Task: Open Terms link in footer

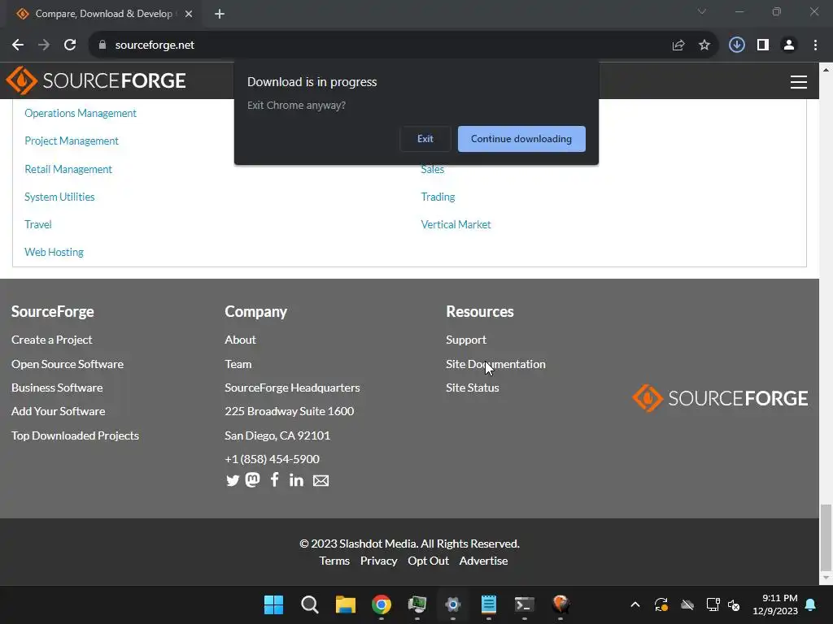Action: coord(334,561)
